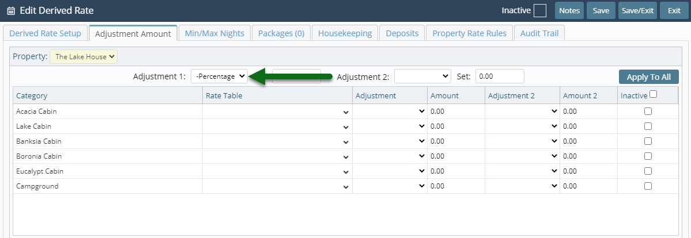Open Rate Table dropdown for Banksia Cabin
691x238 pixels.
coord(277,141)
